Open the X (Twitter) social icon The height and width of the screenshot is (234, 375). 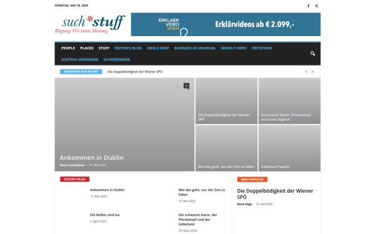316,6
